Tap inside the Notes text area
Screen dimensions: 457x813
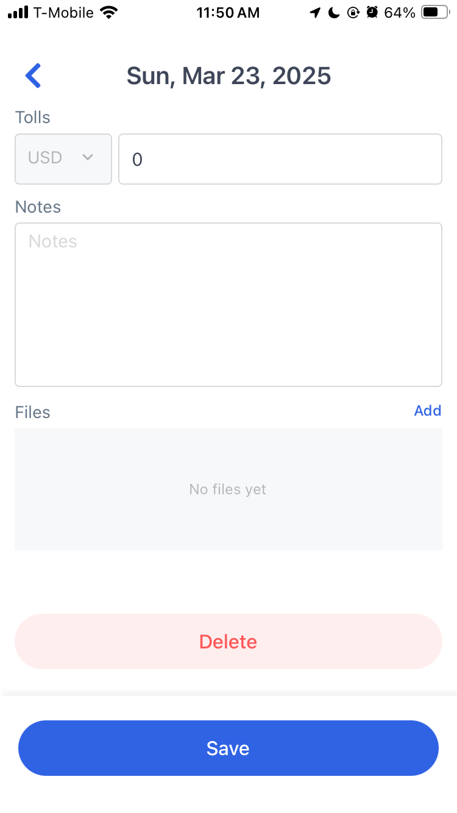point(228,305)
